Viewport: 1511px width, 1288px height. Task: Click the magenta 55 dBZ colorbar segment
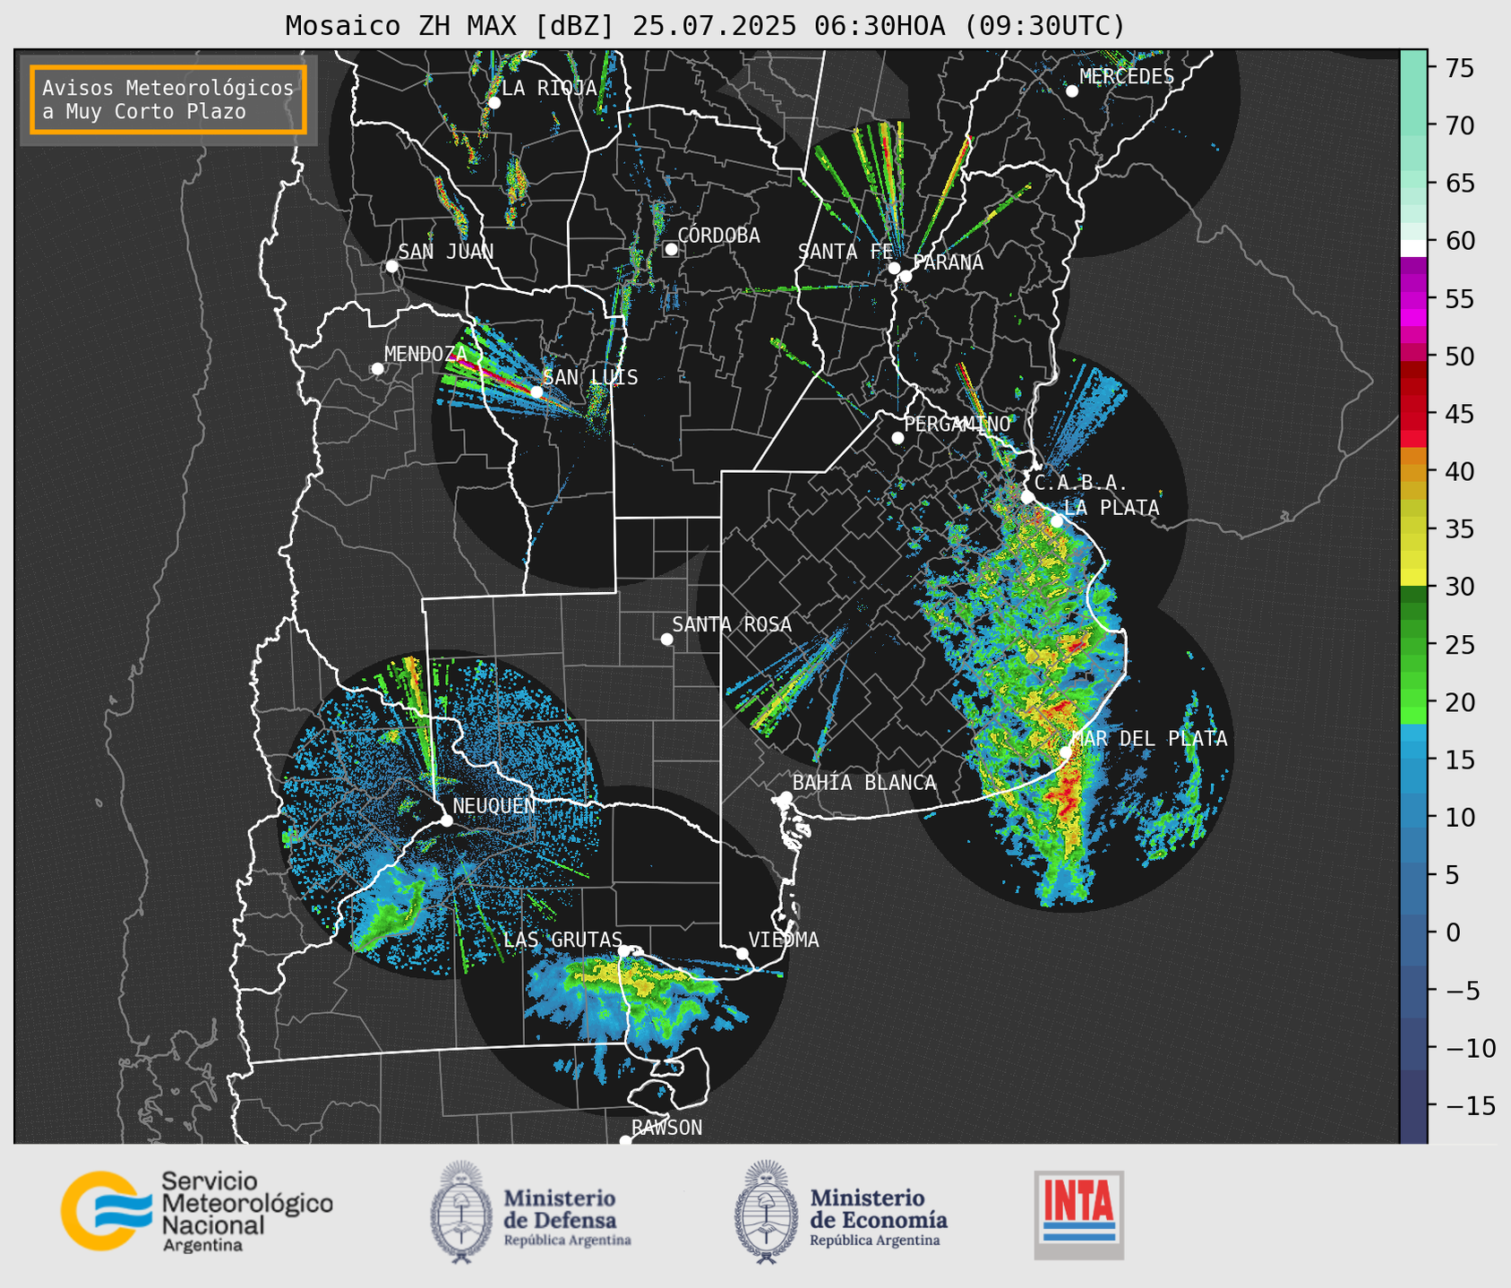click(x=1413, y=299)
